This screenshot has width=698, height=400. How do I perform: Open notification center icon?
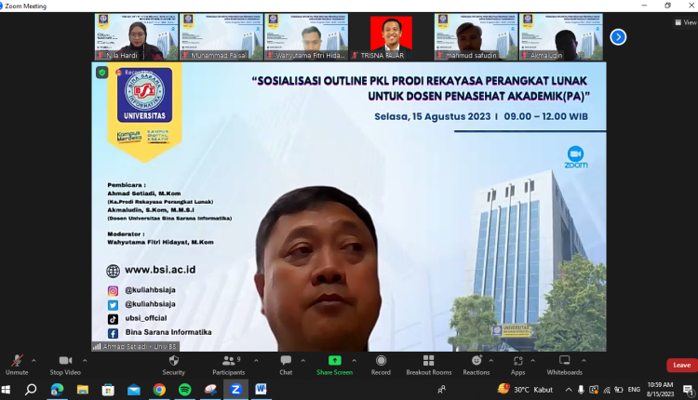[688, 390]
